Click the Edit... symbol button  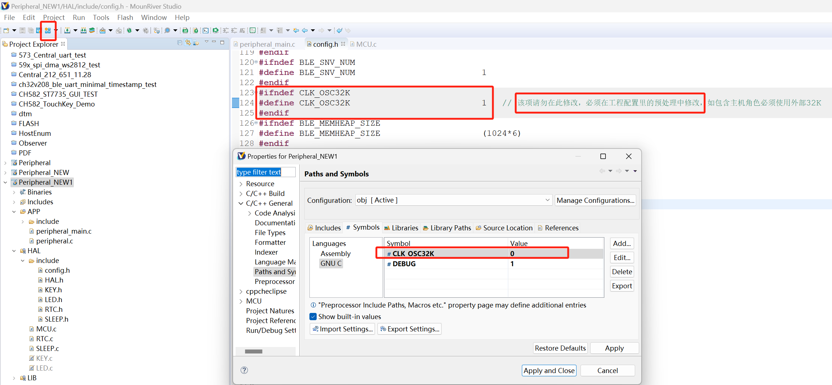point(622,258)
